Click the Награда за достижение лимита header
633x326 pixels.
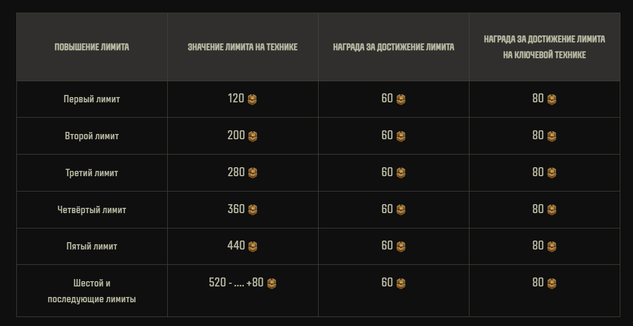click(x=394, y=47)
